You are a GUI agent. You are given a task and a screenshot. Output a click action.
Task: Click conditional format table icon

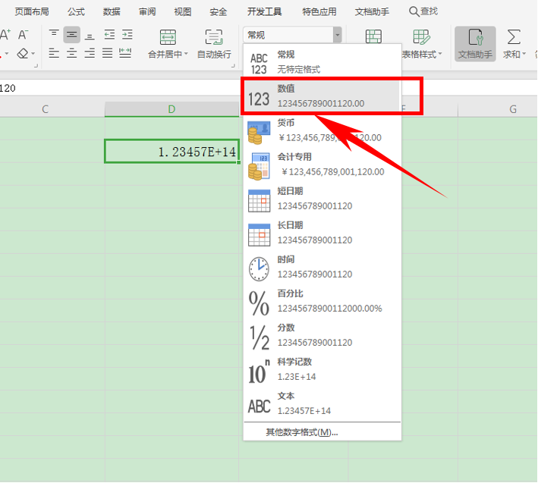[373, 36]
